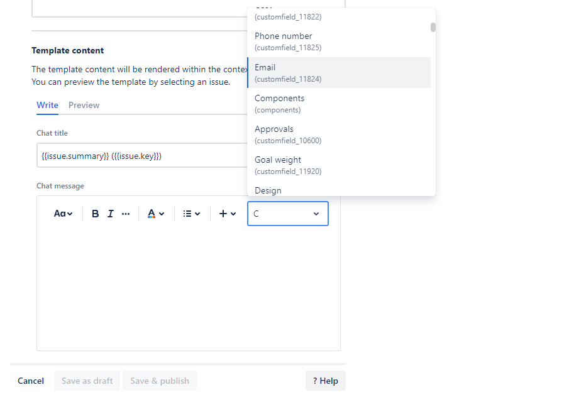Expand the text styles Aa dropdown
Screen dimensions: 574x419
tap(63, 214)
